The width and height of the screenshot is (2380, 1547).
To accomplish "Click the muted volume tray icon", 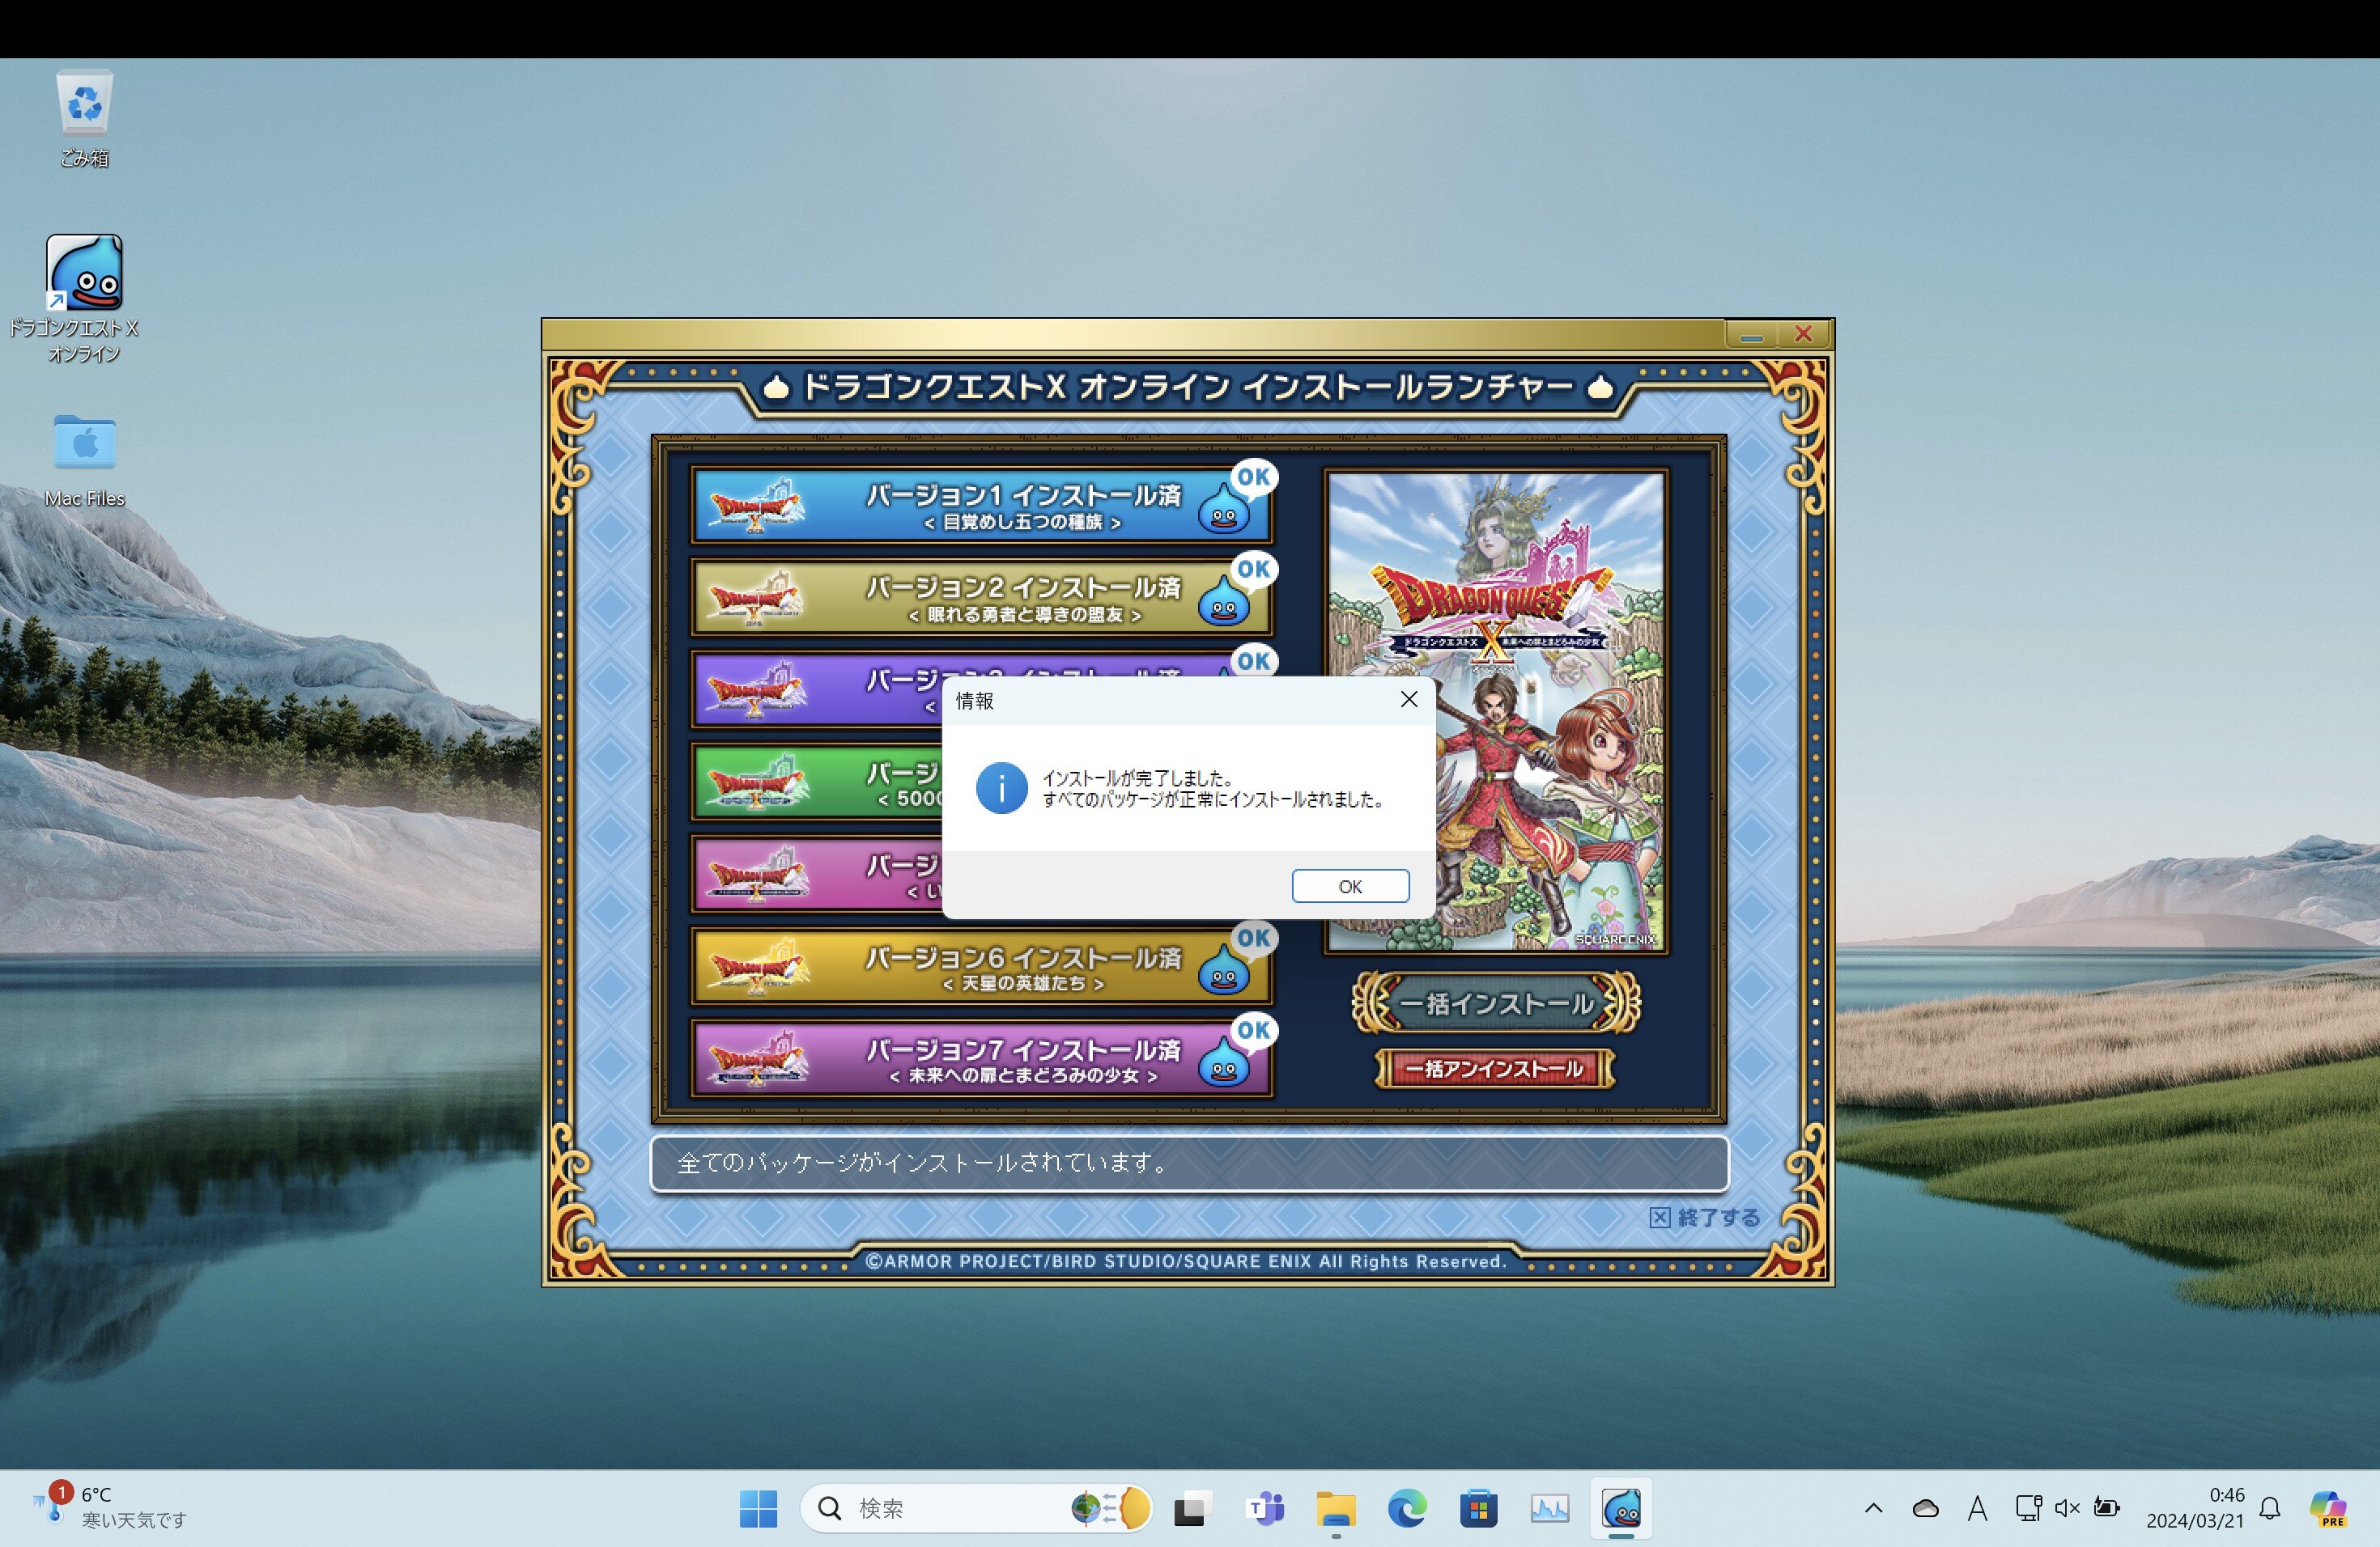I will click(2067, 1508).
